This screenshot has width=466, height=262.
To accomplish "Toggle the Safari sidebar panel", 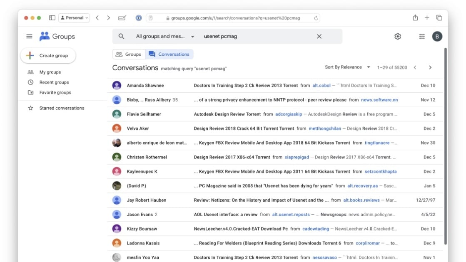I will (x=52, y=18).
